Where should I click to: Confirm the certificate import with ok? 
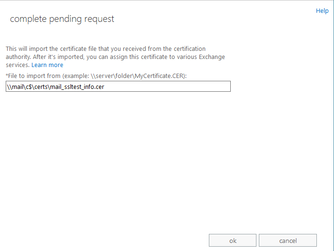[233, 241]
